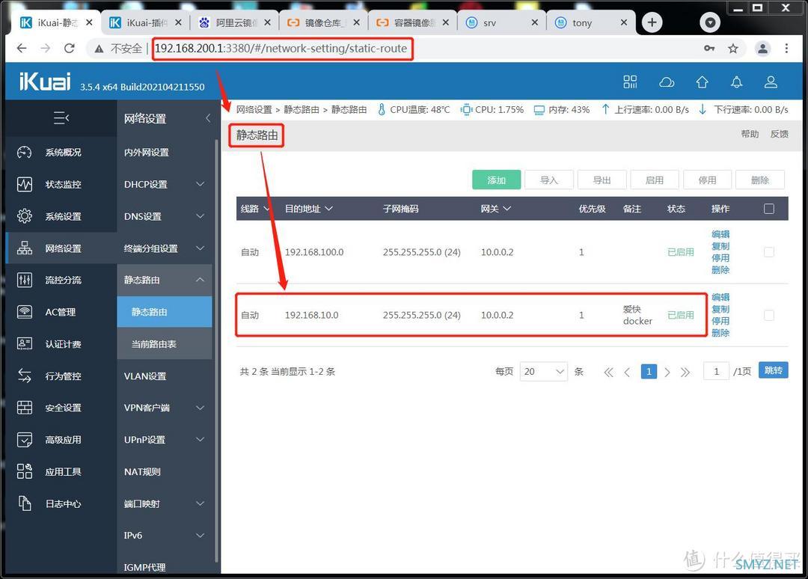The width and height of the screenshot is (808, 579).
Task: Expand the UPnP设置 submenu
Action: (x=200, y=439)
